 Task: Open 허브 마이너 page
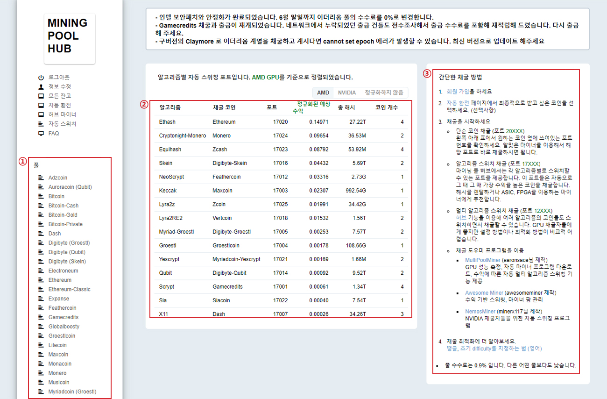(x=63, y=114)
